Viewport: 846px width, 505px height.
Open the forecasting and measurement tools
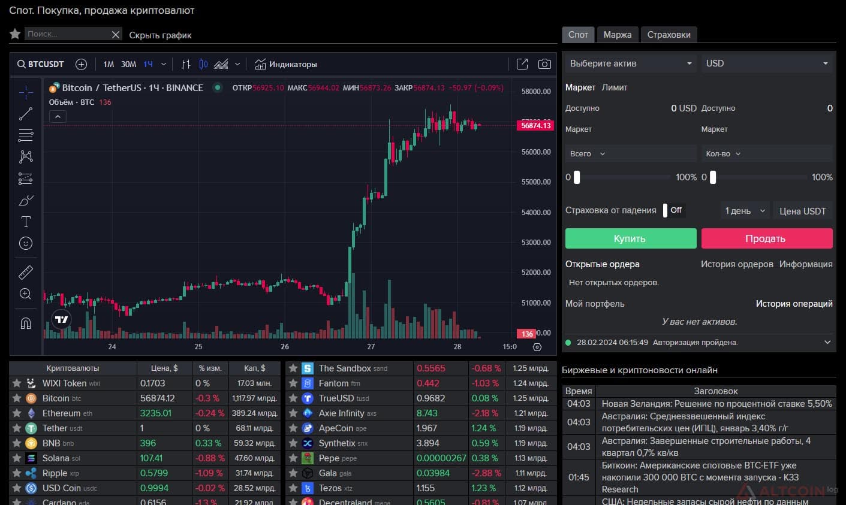point(26,179)
